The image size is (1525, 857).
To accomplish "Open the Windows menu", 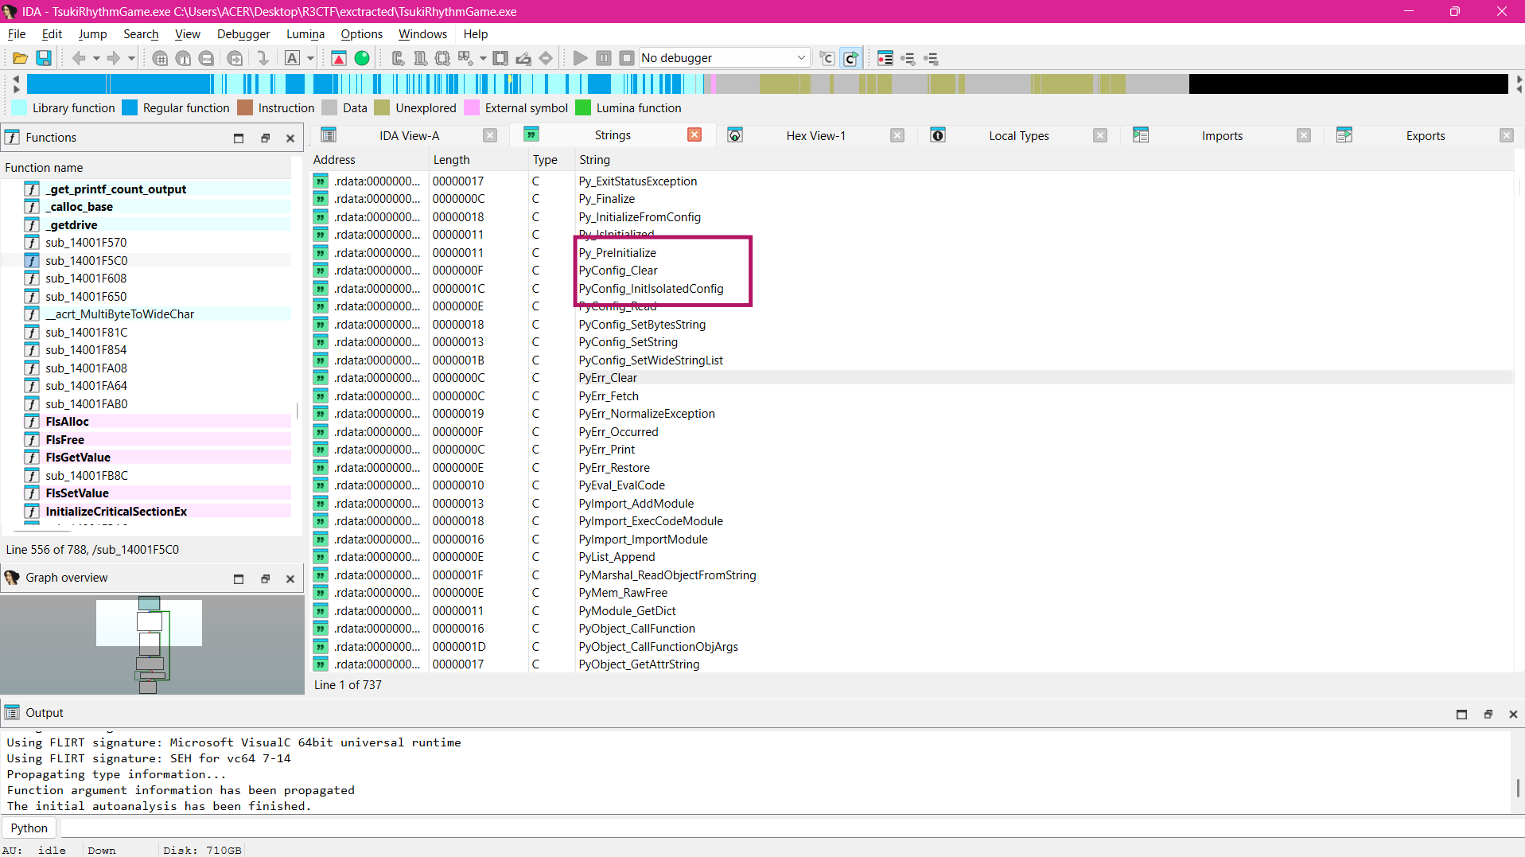I will point(422,34).
